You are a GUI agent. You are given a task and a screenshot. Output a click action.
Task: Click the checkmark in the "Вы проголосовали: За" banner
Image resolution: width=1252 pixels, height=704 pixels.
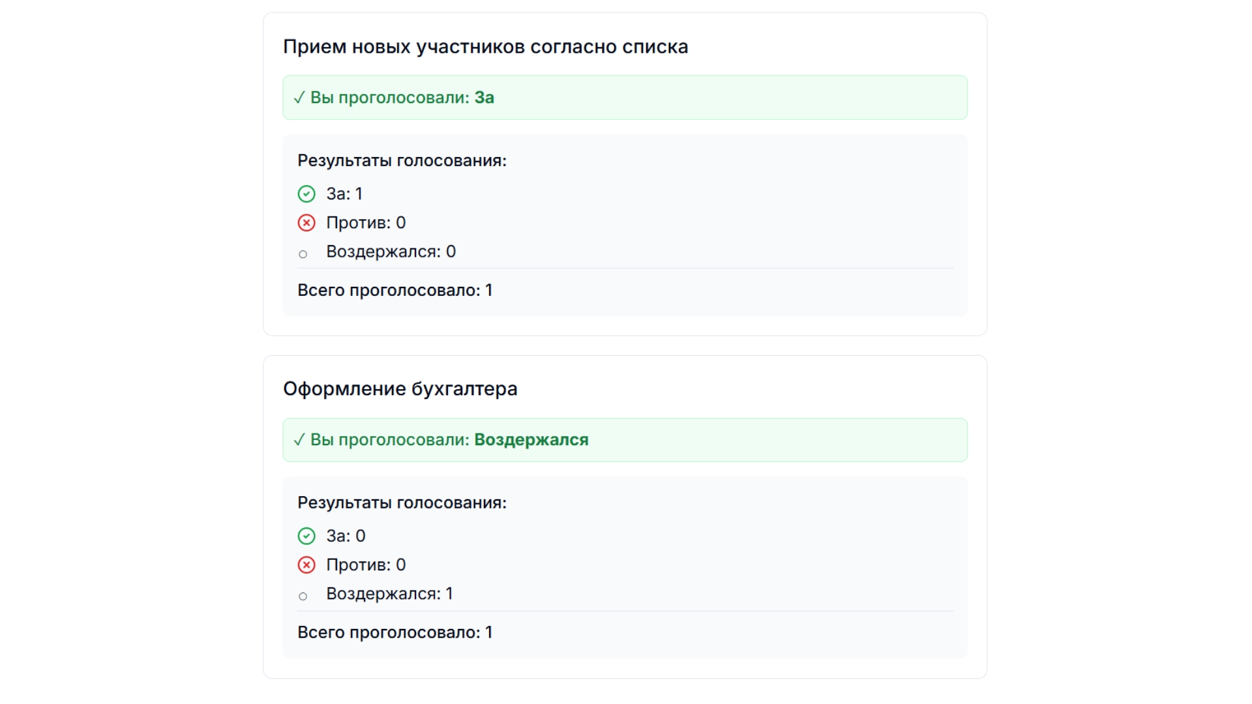point(299,97)
